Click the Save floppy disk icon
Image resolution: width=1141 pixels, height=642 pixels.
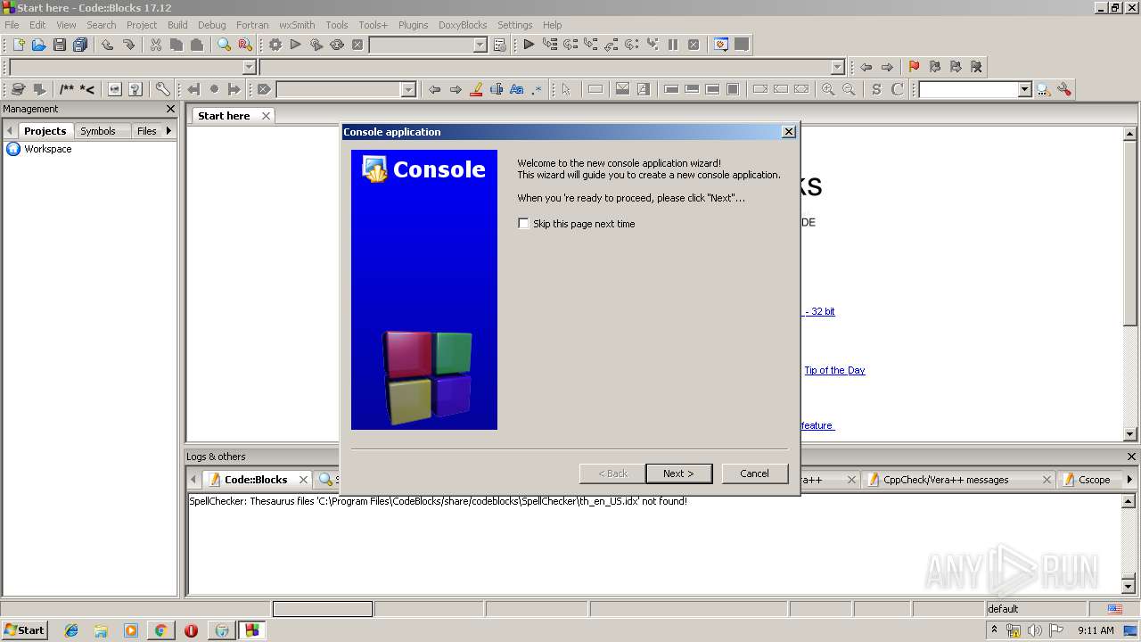[x=59, y=45]
